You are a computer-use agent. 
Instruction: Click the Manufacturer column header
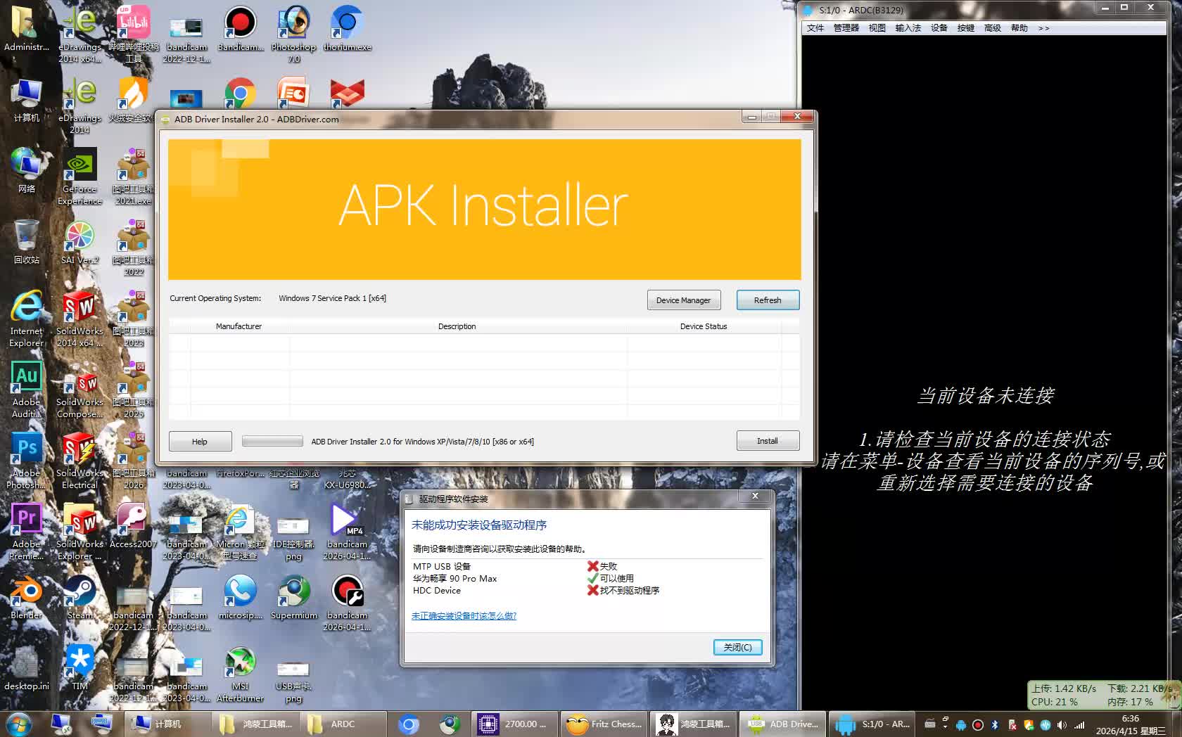click(x=239, y=326)
